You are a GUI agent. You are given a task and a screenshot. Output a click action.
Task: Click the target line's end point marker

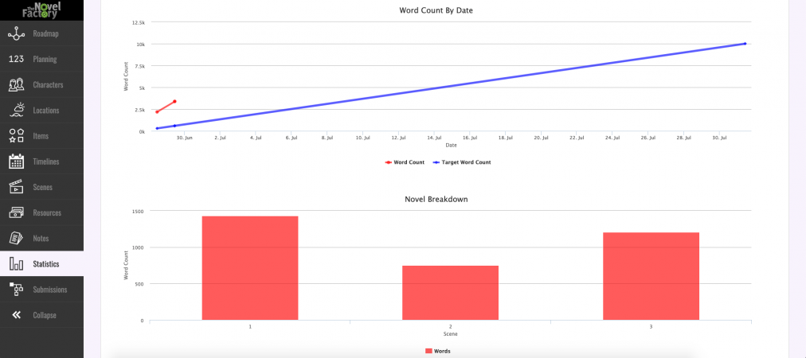tap(745, 44)
